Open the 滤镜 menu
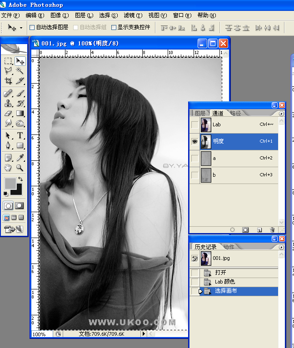The height and width of the screenshot is (348, 294). coord(133,15)
